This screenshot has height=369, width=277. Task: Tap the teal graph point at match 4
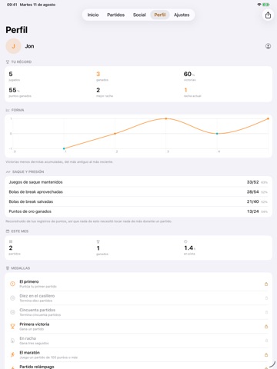[x=217, y=134]
